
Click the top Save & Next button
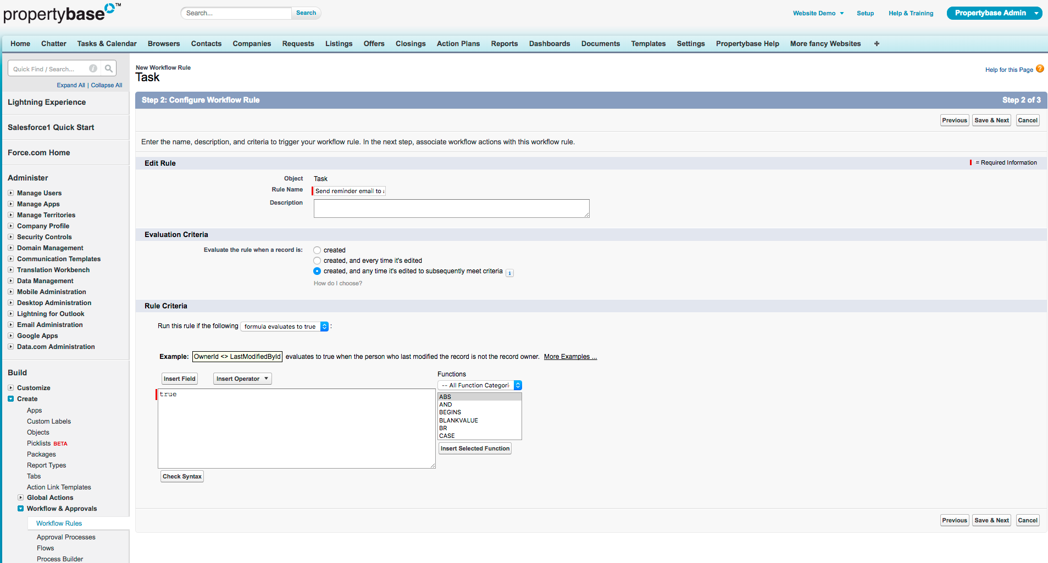pos(991,120)
